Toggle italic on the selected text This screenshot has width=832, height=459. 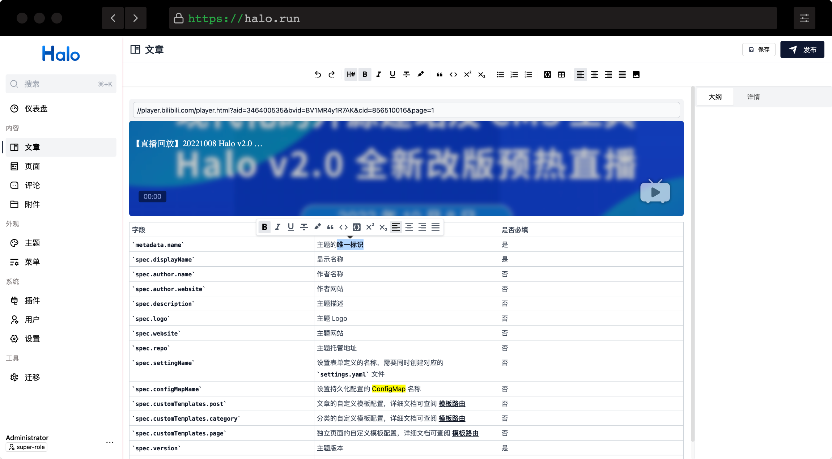tap(277, 227)
